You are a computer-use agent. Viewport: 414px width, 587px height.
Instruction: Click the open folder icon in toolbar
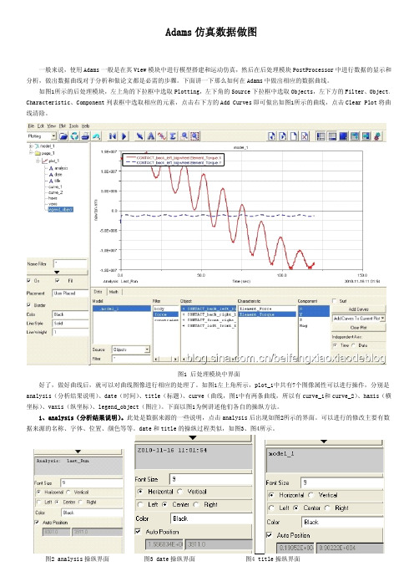[x=63, y=136]
